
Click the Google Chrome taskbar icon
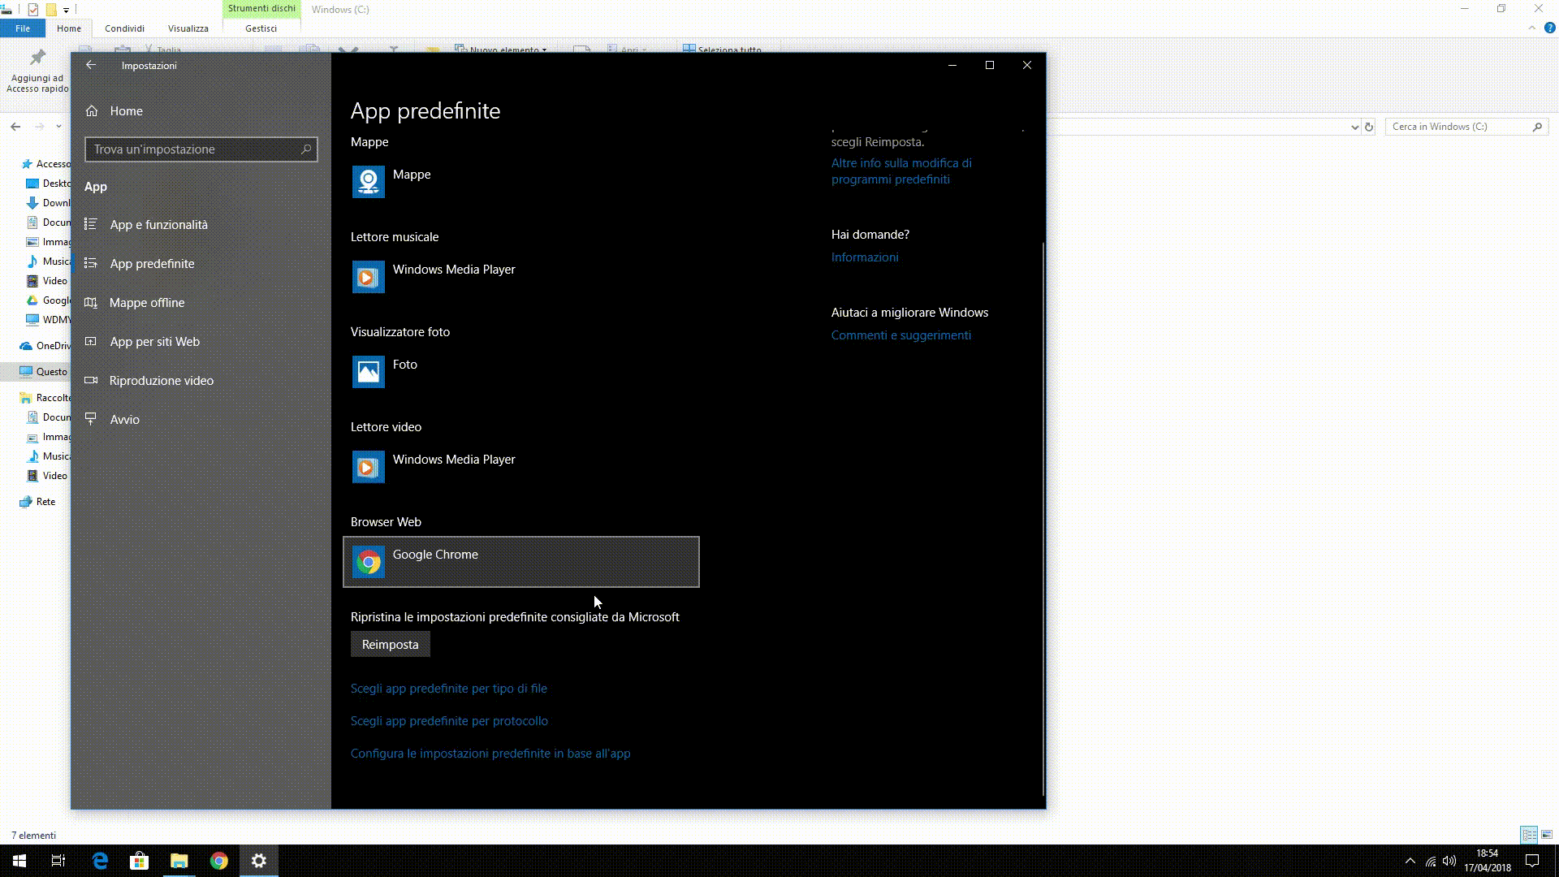(x=218, y=860)
